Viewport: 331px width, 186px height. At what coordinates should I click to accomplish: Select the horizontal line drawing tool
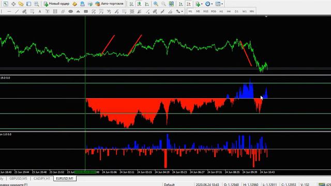(x=9, y=11)
